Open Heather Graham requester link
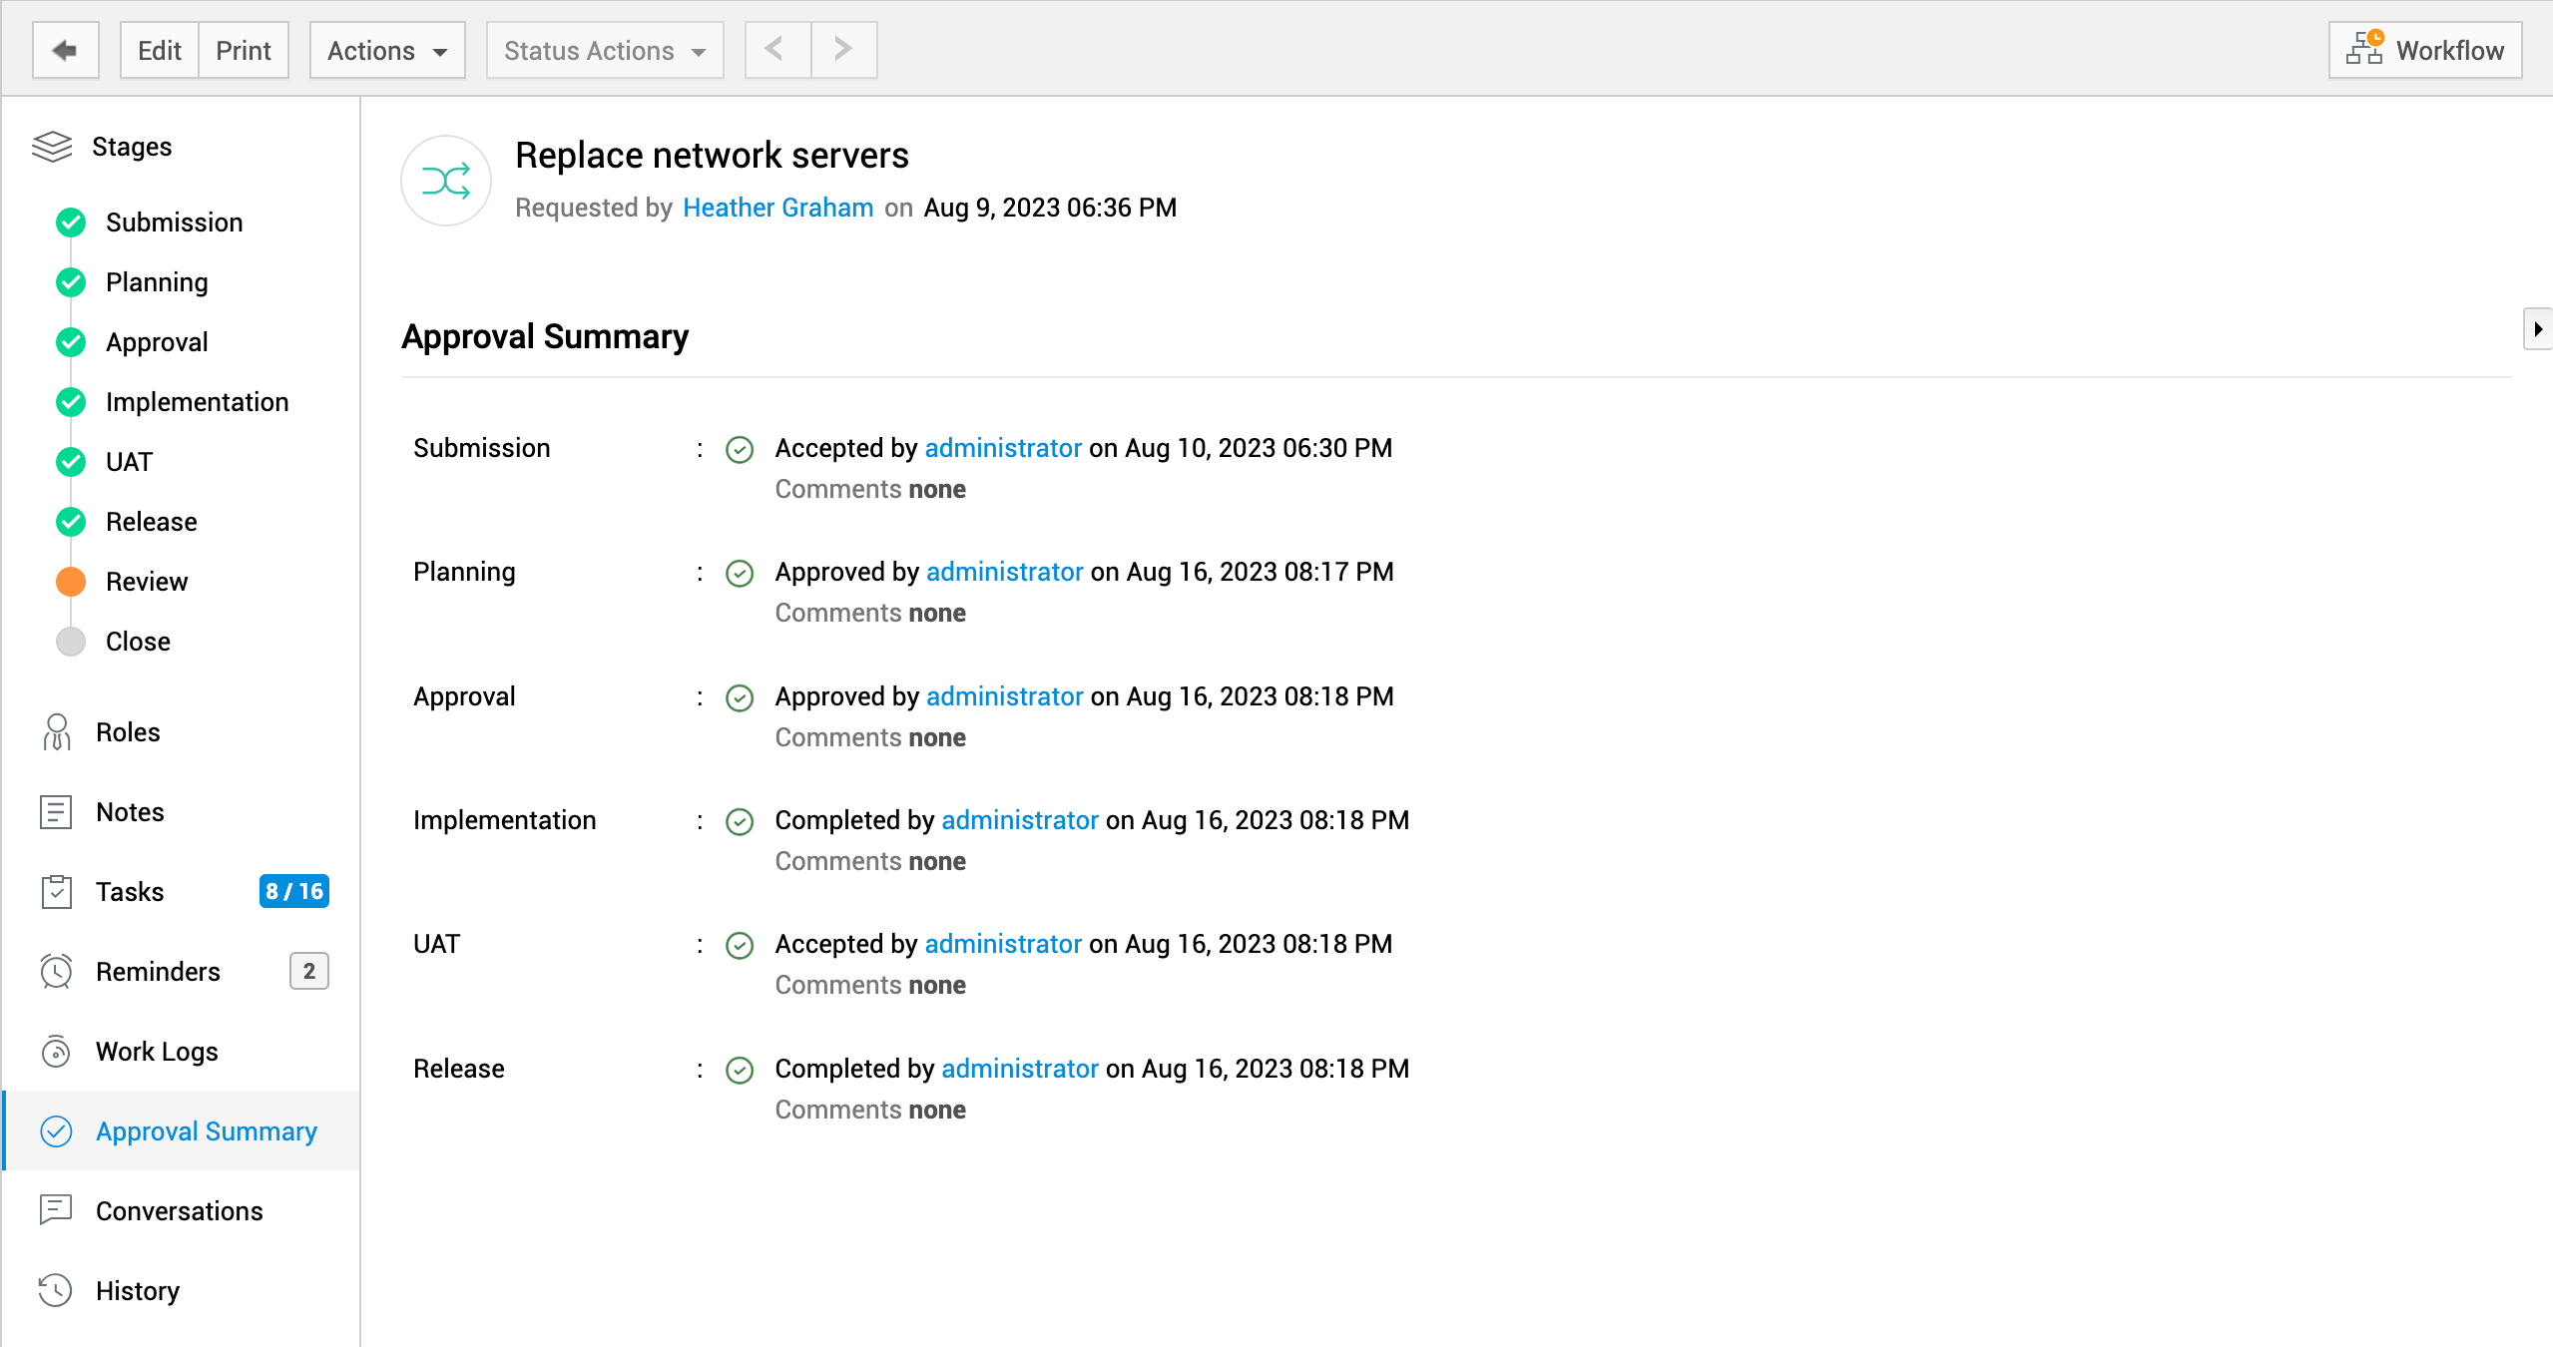This screenshot has width=2553, height=1347. pyautogui.click(x=777, y=208)
